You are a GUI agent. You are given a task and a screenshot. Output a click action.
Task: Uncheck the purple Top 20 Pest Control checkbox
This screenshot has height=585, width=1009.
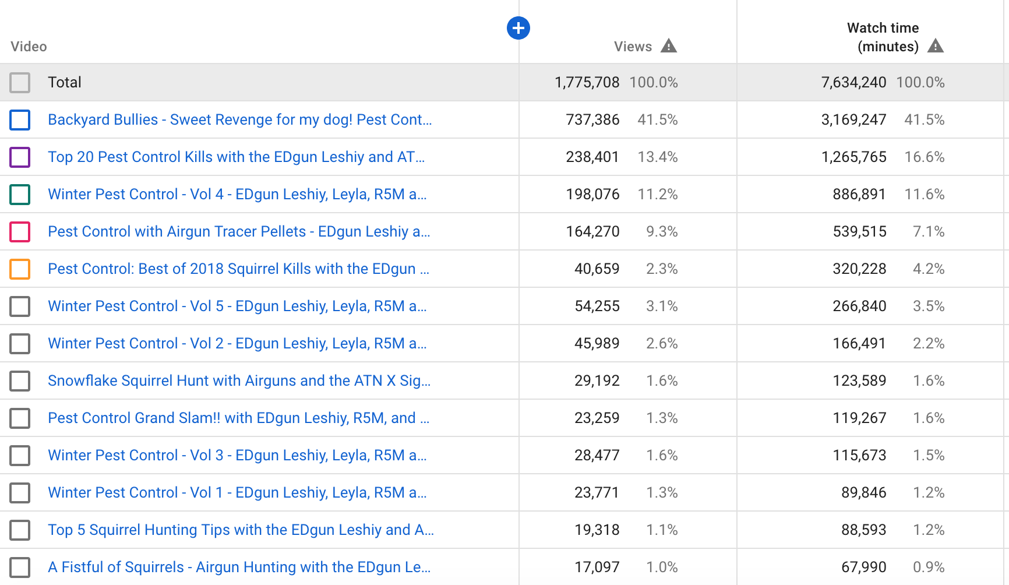point(20,157)
